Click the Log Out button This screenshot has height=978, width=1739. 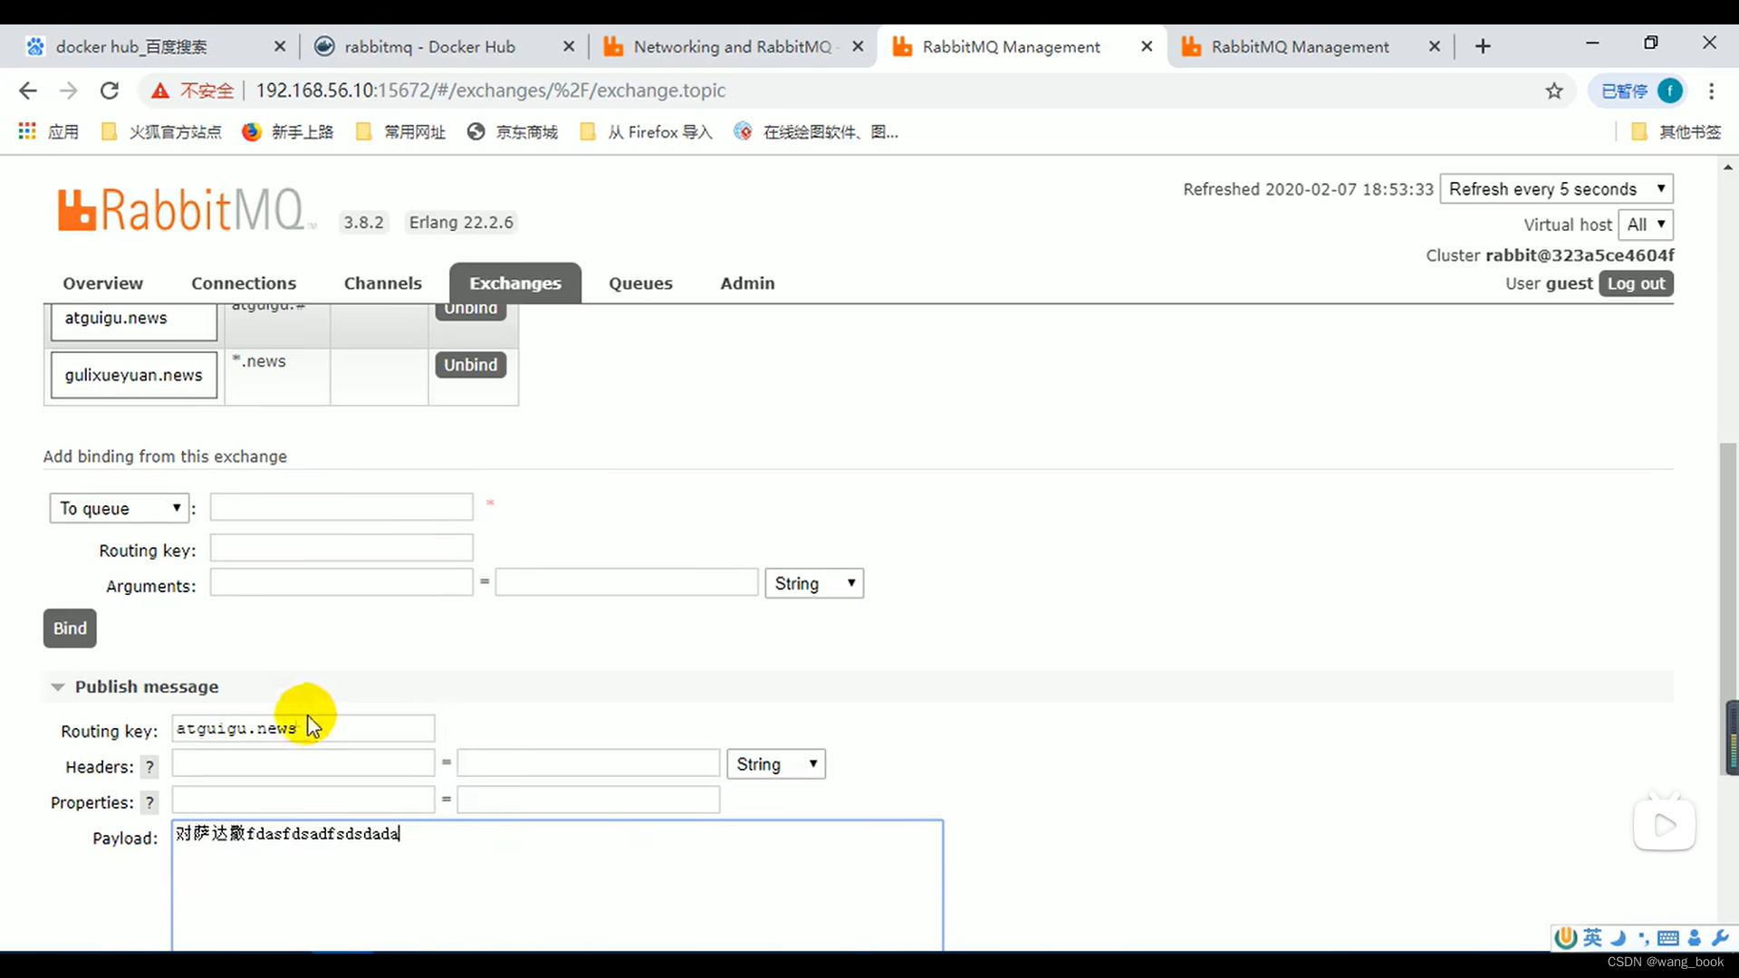1638,283
